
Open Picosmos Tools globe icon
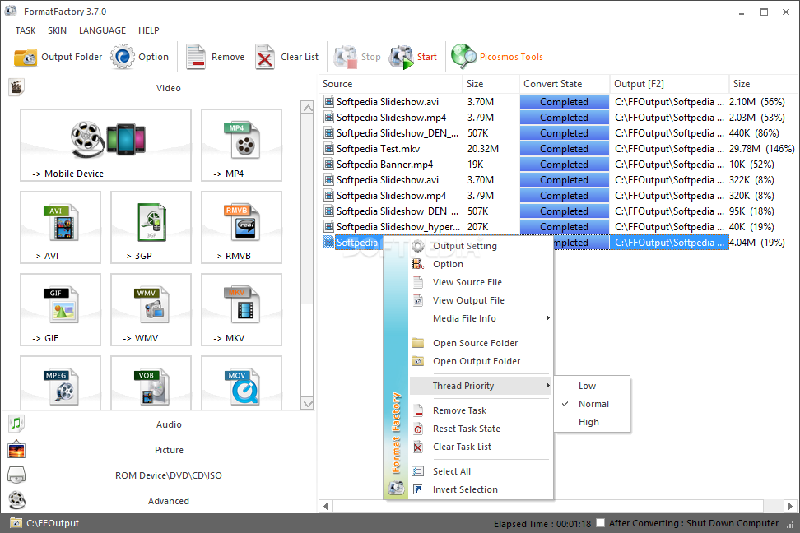(x=463, y=57)
